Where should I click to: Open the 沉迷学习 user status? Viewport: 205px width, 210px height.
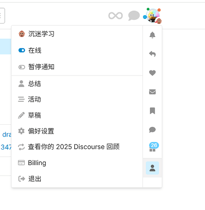[77, 34]
